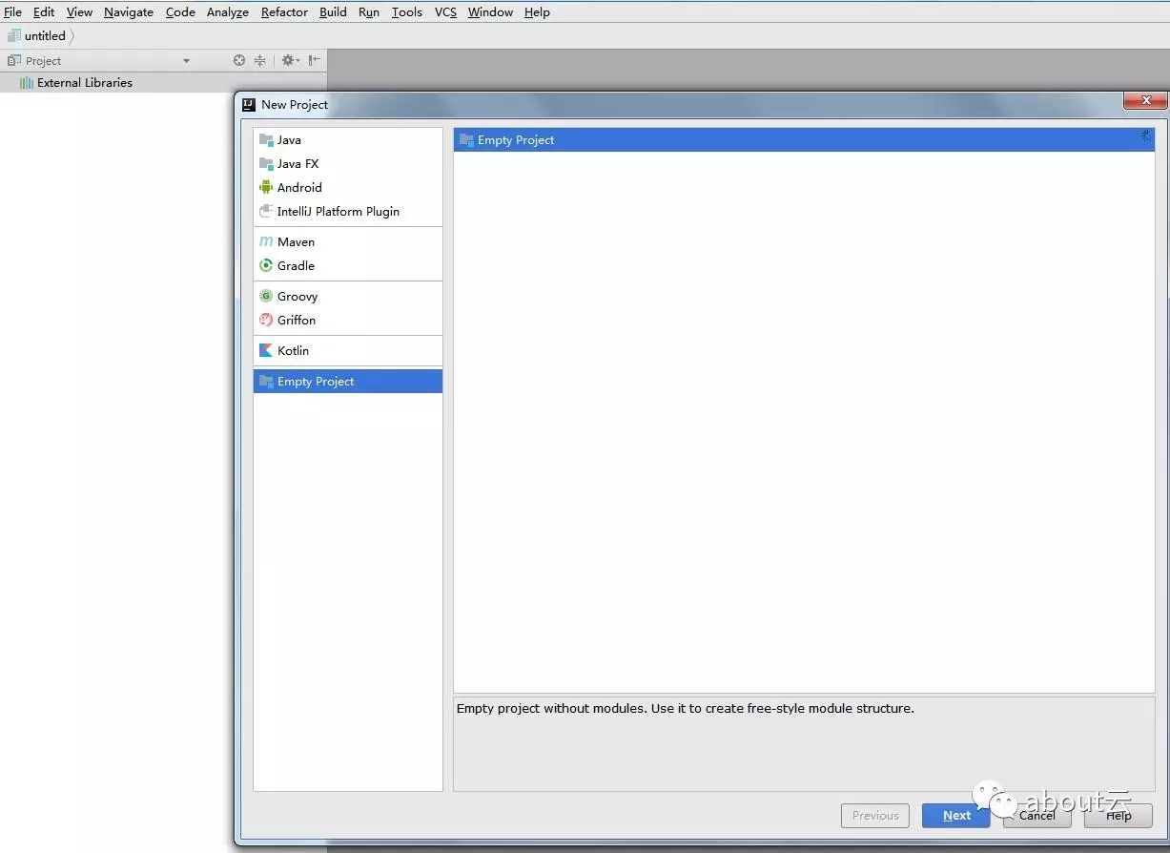Select Empty Project in right pane
The image size is (1170, 853).
[x=804, y=140]
